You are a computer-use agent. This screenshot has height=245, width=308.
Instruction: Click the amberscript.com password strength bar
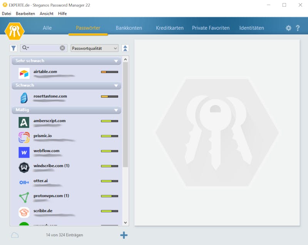pos(110,121)
